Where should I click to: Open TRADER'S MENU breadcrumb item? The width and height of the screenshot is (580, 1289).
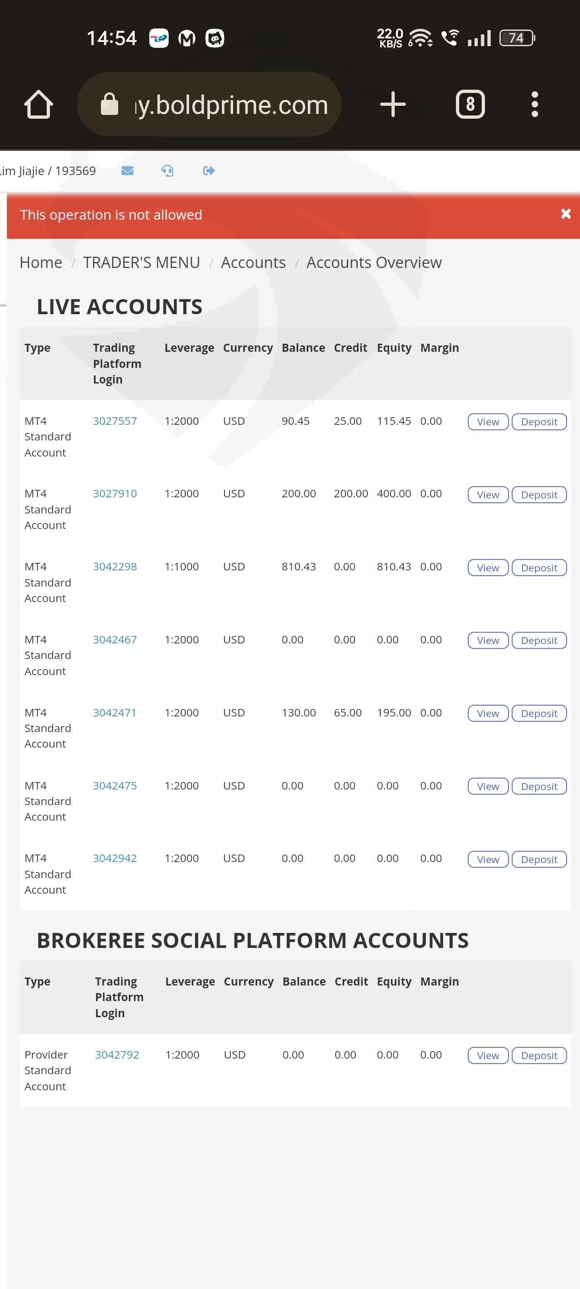(x=141, y=263)
